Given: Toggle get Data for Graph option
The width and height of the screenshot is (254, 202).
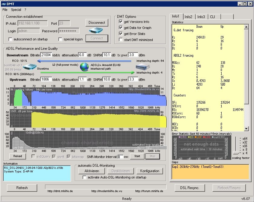Looking at the screenshot, I should click(x=121, y=28).
